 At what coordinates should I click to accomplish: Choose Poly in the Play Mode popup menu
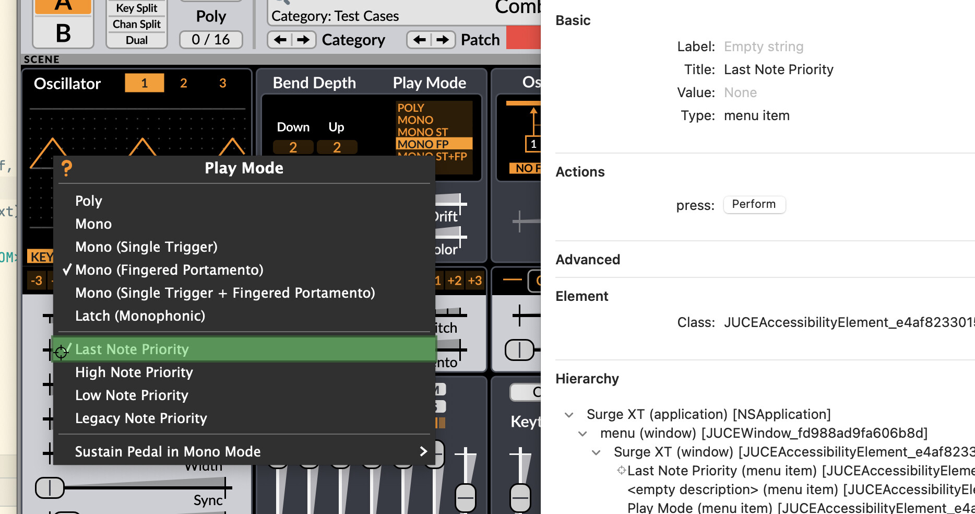pos(244,201)
